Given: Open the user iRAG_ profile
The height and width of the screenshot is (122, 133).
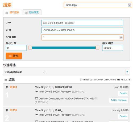Looking at the screenshot, I should [x=59, y=110].
